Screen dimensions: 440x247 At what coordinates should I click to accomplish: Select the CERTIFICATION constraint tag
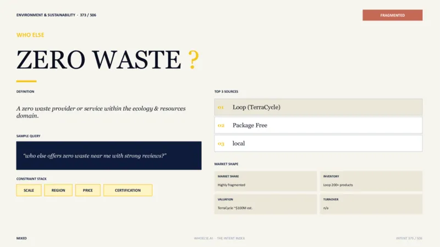coord(128,190)
